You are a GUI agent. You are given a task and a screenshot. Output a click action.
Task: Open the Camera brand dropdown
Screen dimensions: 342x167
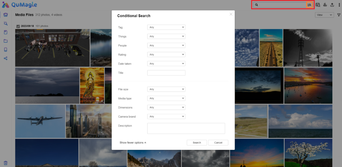tap(166, 117)
